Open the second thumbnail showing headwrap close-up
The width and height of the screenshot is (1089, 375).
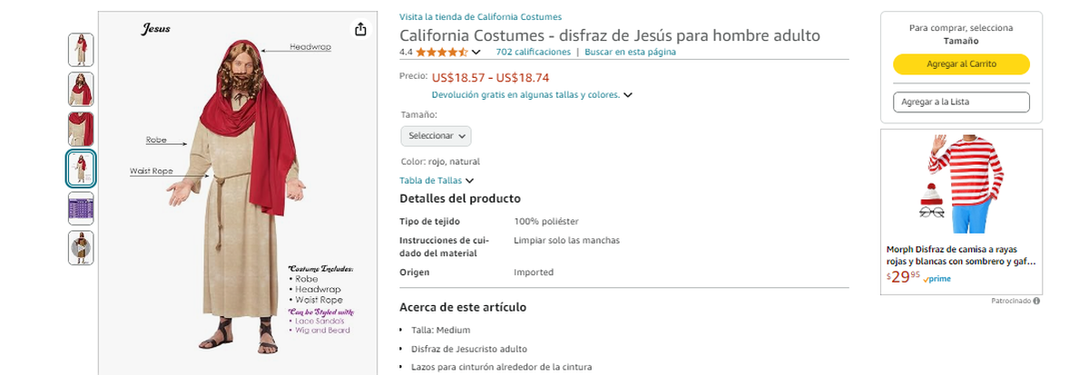tap(81, 89)
